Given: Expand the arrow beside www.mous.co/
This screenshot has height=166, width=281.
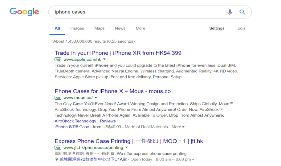Looking at the screenshot, I should point(96,98).
